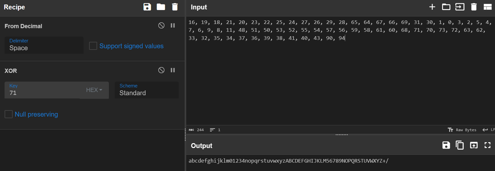Reset pane layout icon
Image resolution: width=495 pixels, height=171 pixels.
(x=488, y=7)
